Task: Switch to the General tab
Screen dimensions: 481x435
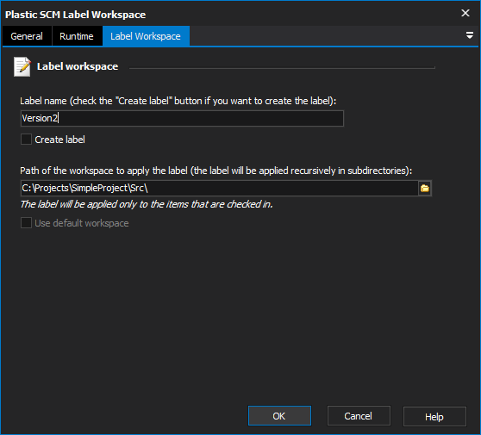Action: pos(27,36)
